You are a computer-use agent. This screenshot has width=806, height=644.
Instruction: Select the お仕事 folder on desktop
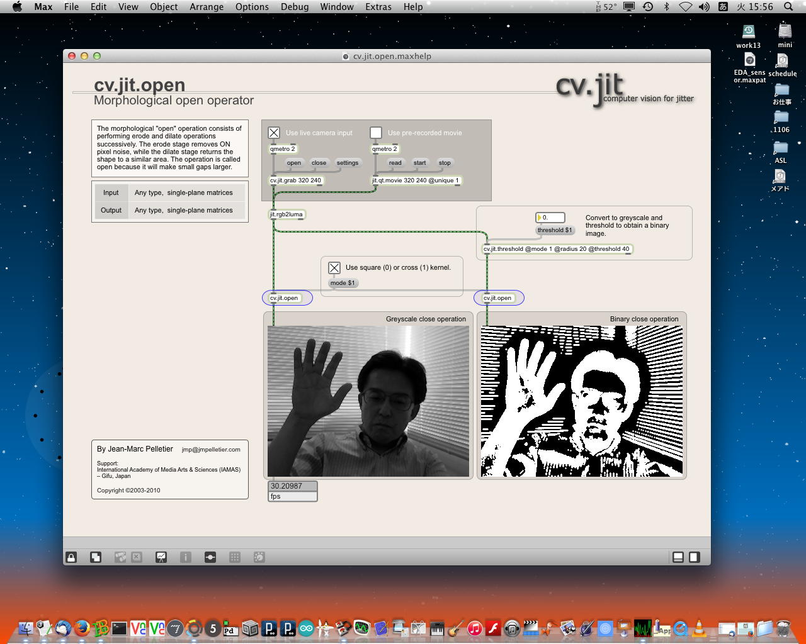tap(781, 94)
